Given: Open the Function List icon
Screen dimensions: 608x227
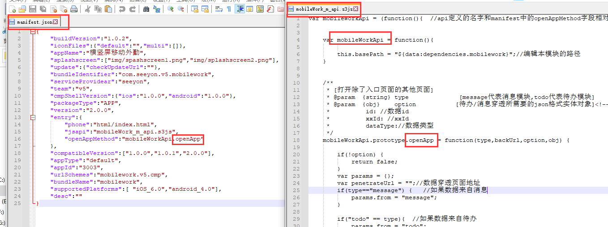Looking at the screenshot, I should (x=270, y=9).
